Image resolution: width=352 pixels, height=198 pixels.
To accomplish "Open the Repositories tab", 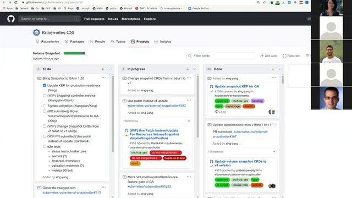I will (48, 42).
